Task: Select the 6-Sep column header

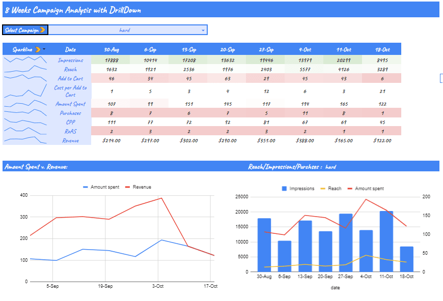Action: click(150, 50)
